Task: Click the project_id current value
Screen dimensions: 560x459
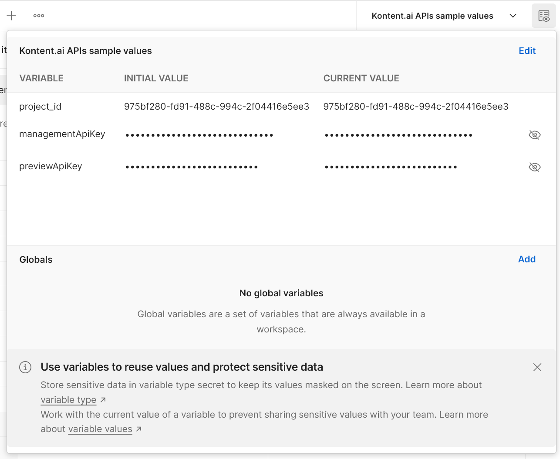Action: 415,106
